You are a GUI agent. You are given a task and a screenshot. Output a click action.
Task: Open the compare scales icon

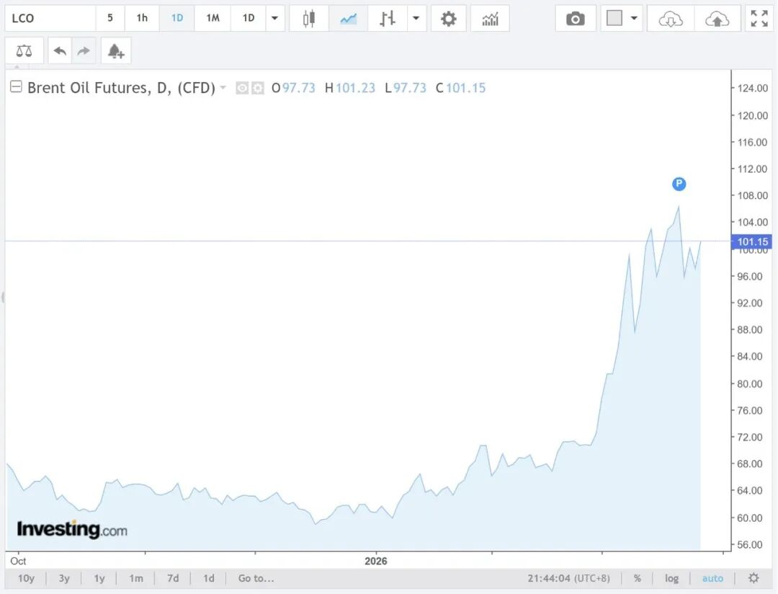click(x=24, y=51)
